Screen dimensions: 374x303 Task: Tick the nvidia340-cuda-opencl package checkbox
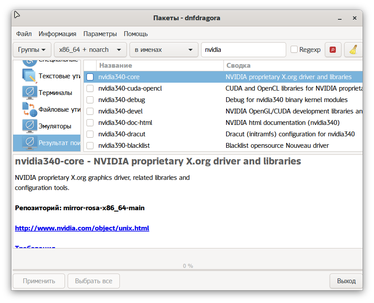coord(90,88)
